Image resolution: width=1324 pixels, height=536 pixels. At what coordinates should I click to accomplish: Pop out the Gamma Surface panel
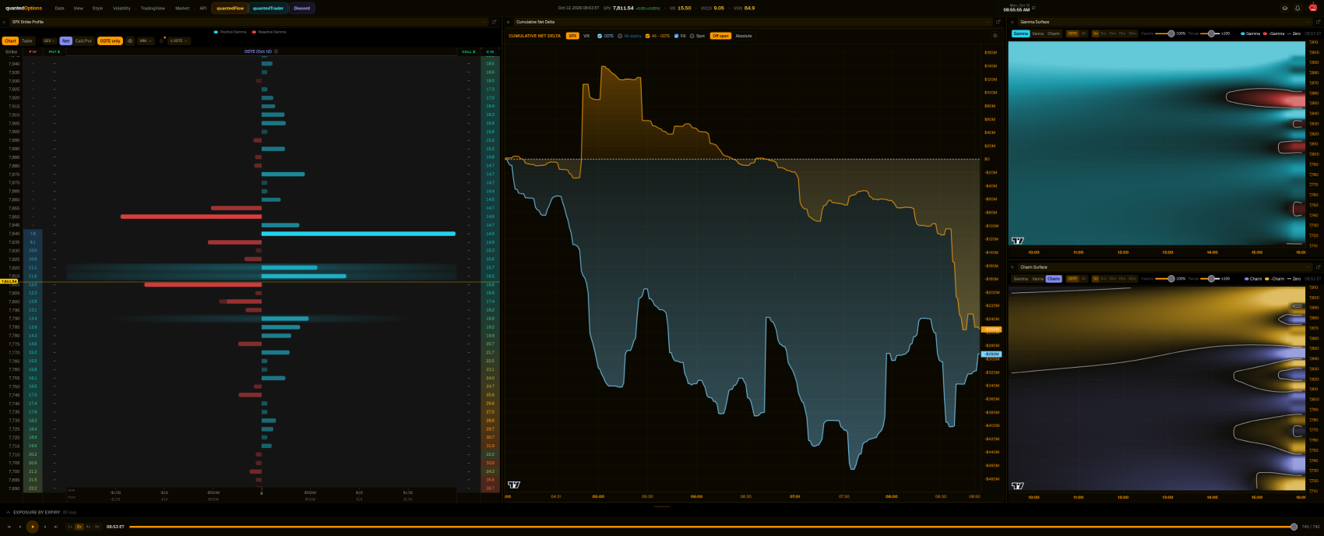(1317, 22)
